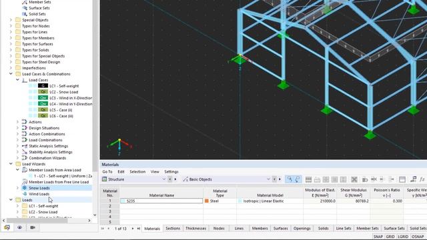
Task: Toggle visibility box of LC1 - Self-weight
Action: (x=31, y=86)
